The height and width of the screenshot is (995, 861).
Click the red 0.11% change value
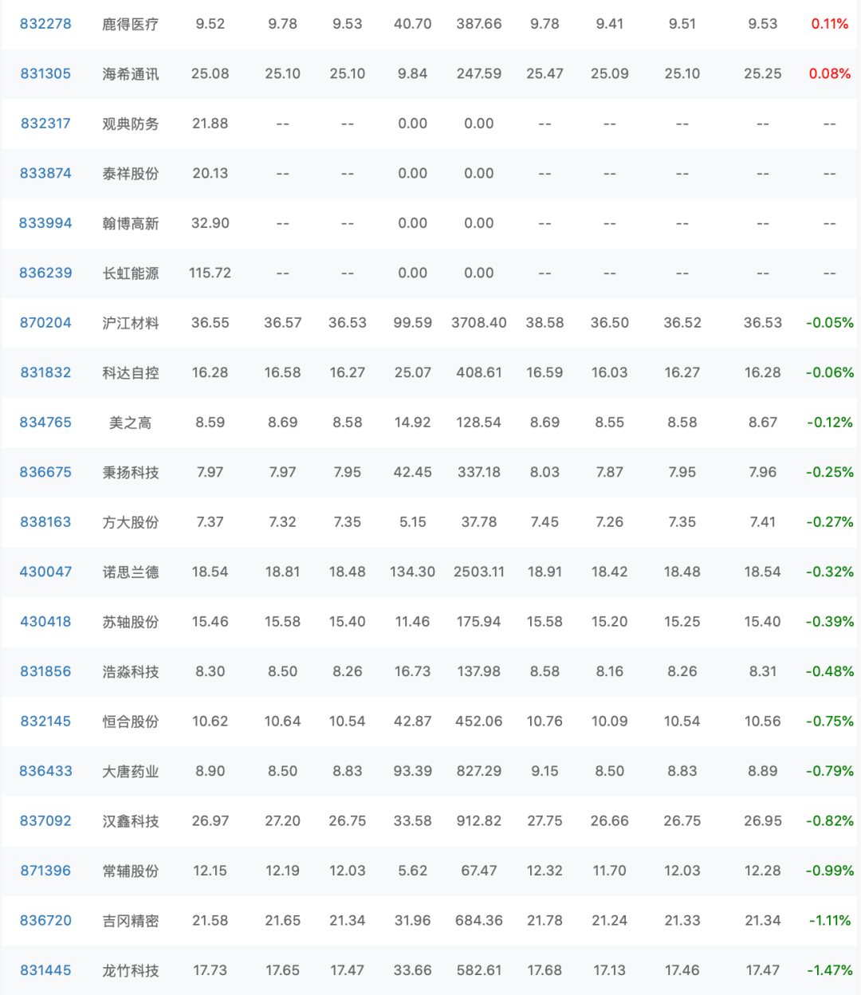[x=830, y=24]
